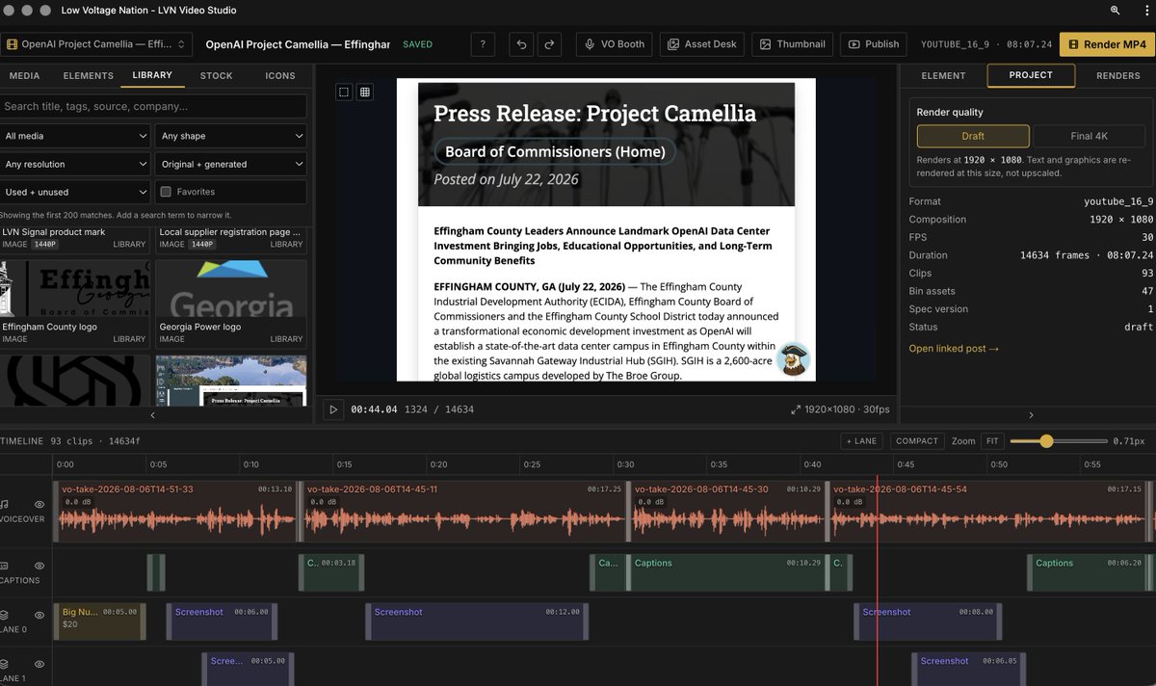The image size is (1156, 686).
Task: Click the library search field
Action: pos(153,106)
